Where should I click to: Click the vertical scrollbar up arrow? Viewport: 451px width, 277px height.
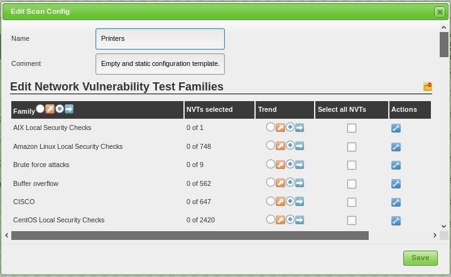(443, 28)
